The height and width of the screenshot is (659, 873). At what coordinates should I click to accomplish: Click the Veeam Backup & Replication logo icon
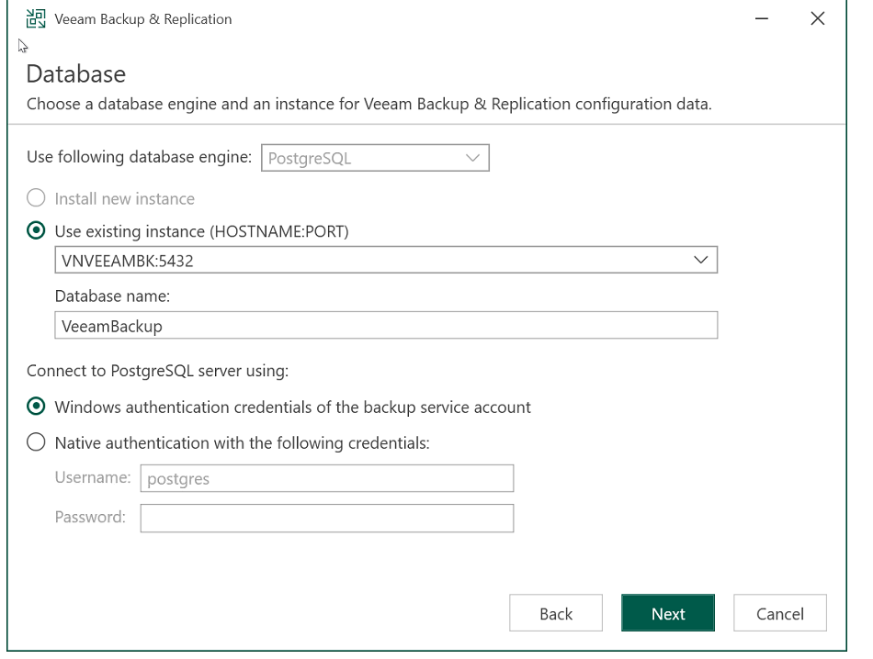tap(36, 19)
